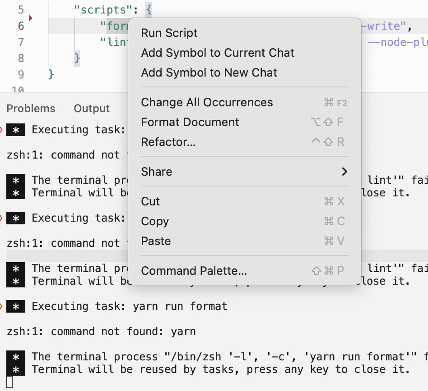Screen dimensions: 428x391
Task: Click the terminal cursor block at the bottom
Action: (x=9, y=382)
